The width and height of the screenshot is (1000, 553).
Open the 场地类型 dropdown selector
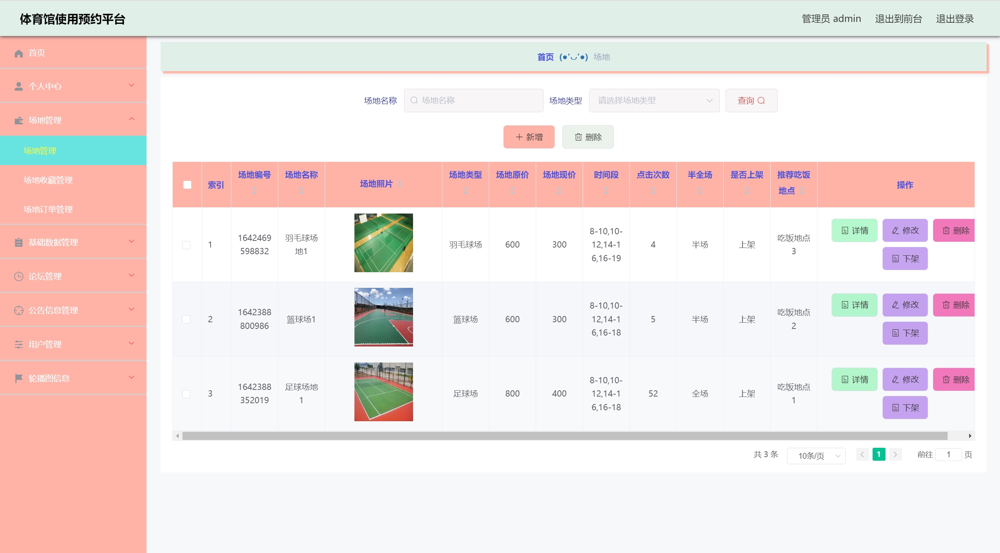tap(654, 101)
